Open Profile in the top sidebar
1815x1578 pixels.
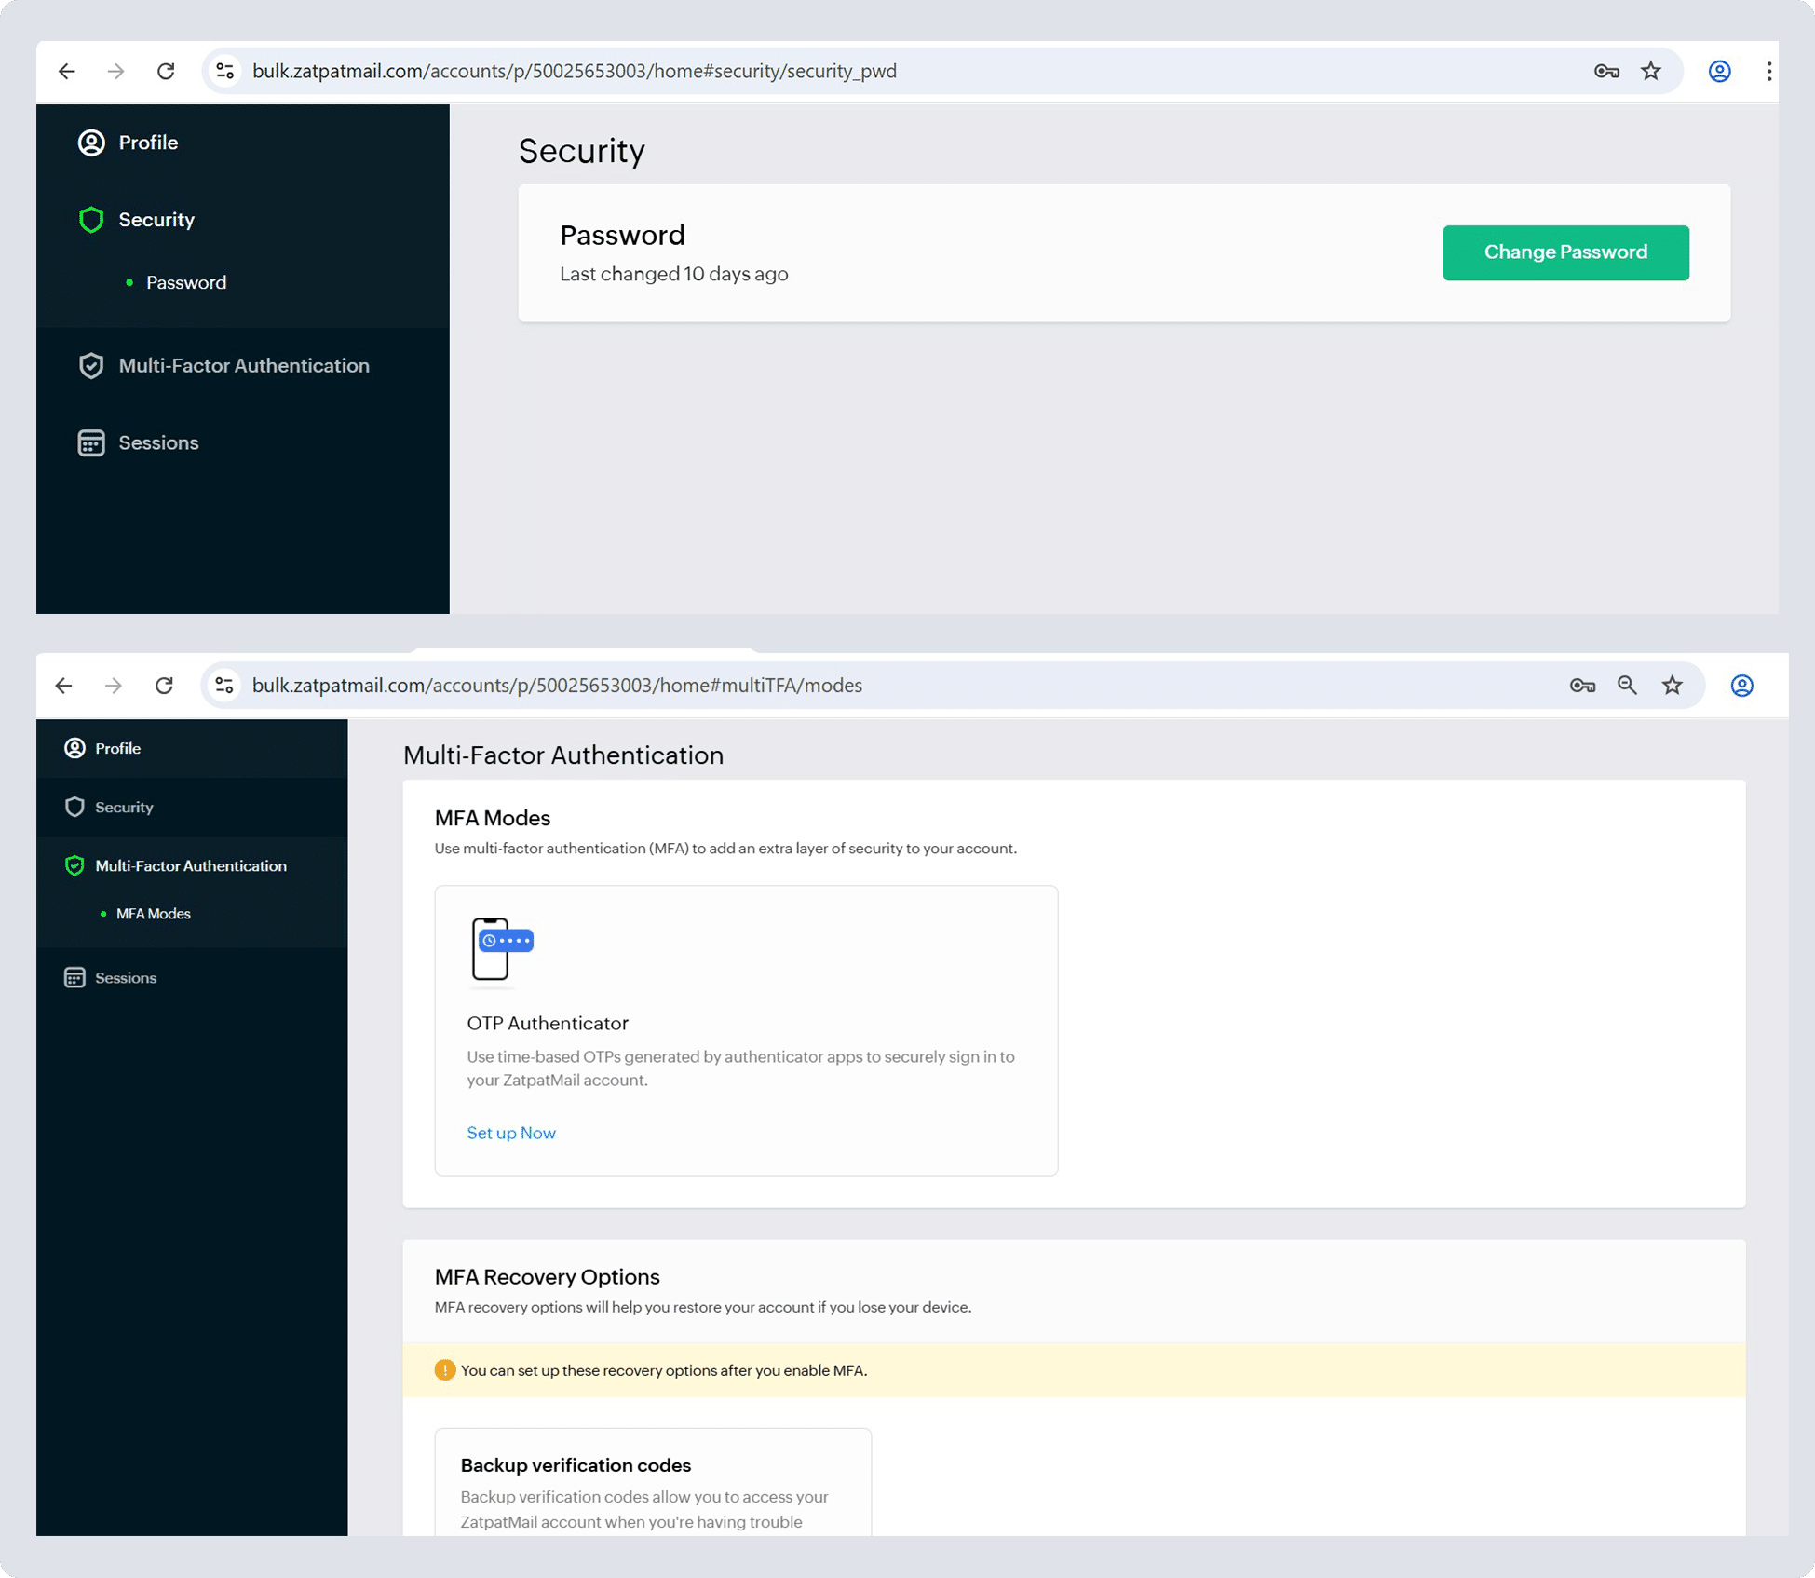[x=148, y=143]
